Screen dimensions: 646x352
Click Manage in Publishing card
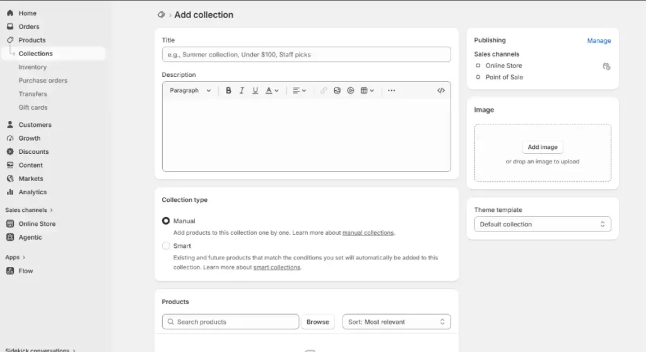point(599,41)
